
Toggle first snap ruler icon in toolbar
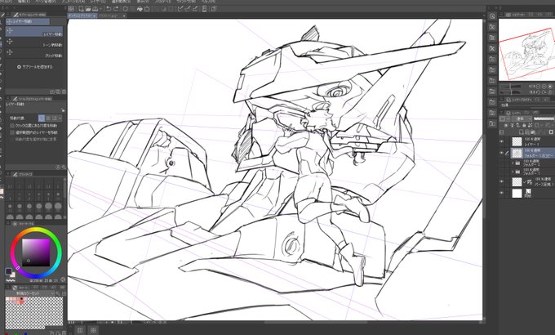click(x=180, y=9)
